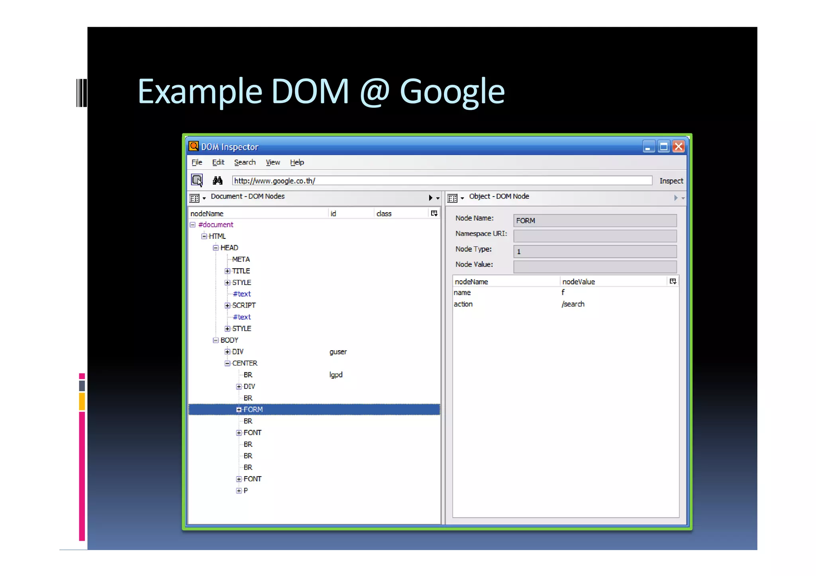816x576 pixels.
Task: Select the name attribute row
Action: click(x=566, y=293)
